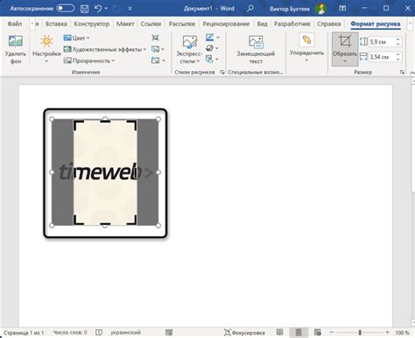
Task: Click the Save diskette icon
Action: (x=84, y=9)
